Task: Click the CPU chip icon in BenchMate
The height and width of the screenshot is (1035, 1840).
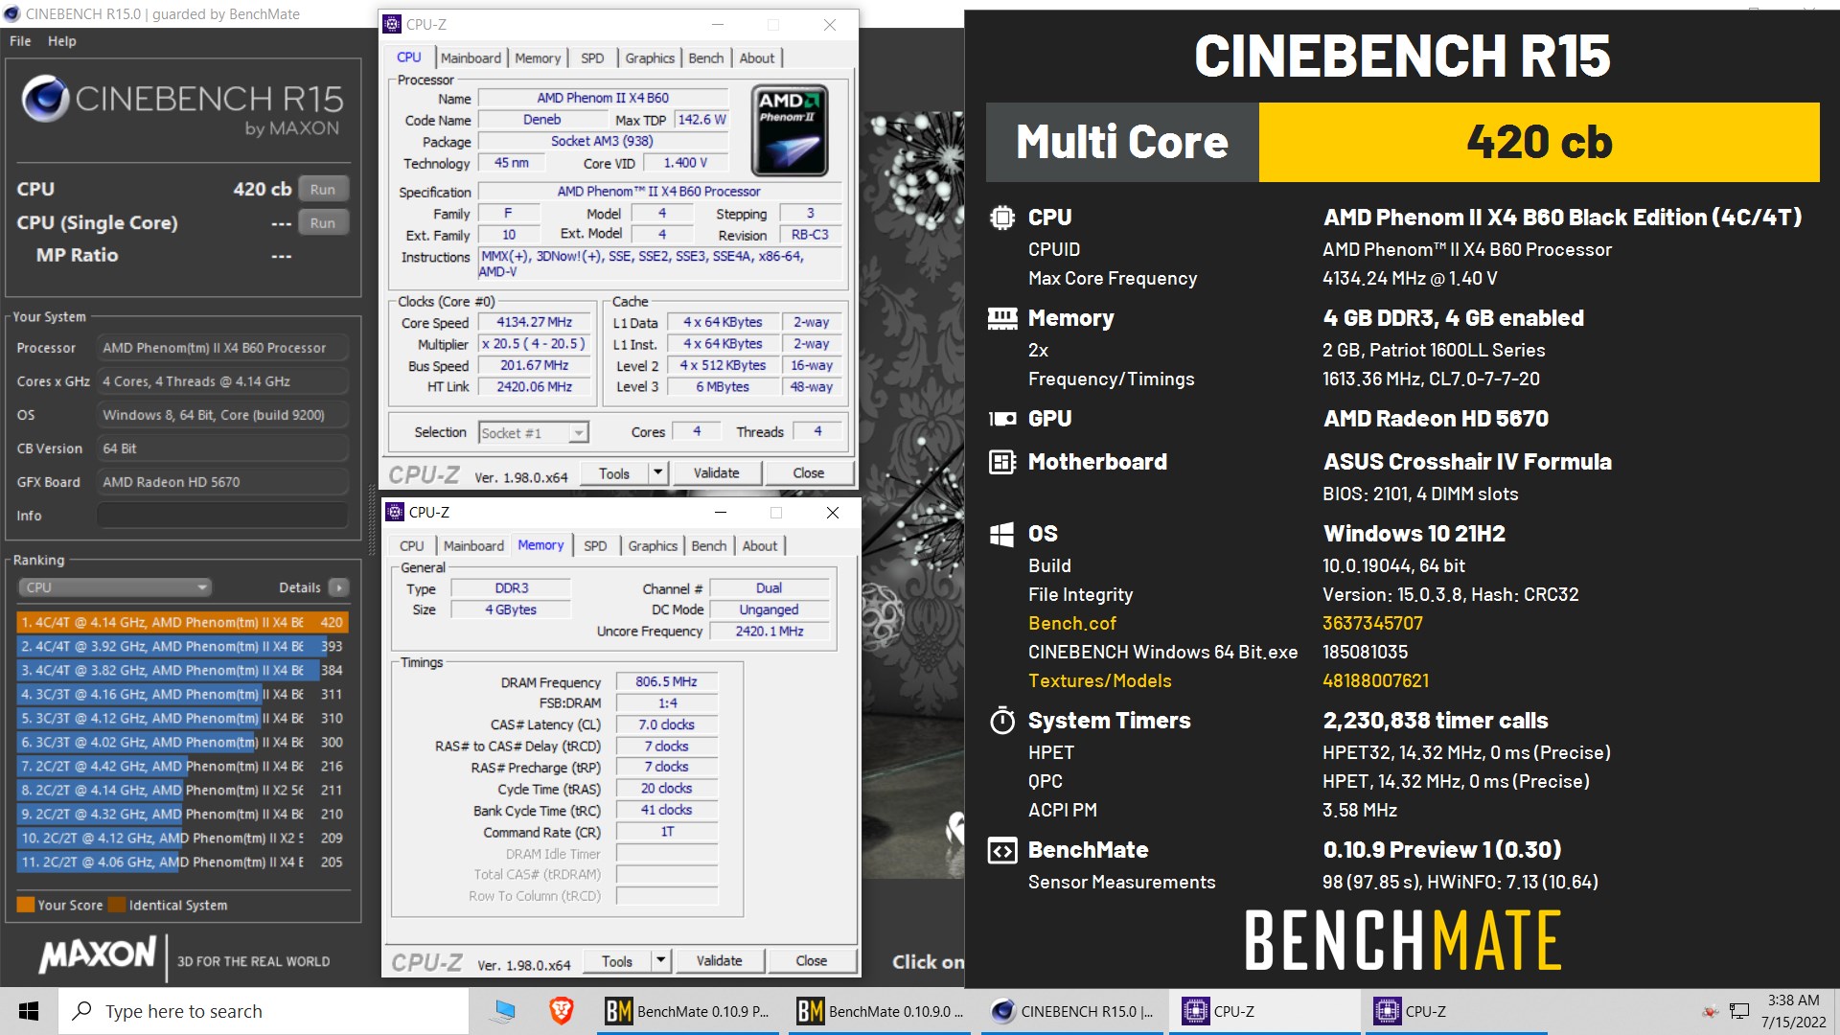Action: pyautogui.click(x=1002, y=218)
